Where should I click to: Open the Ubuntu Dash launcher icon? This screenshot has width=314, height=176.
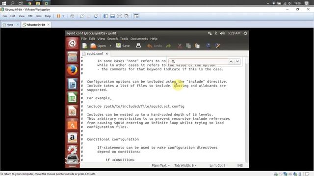point(72,44)
